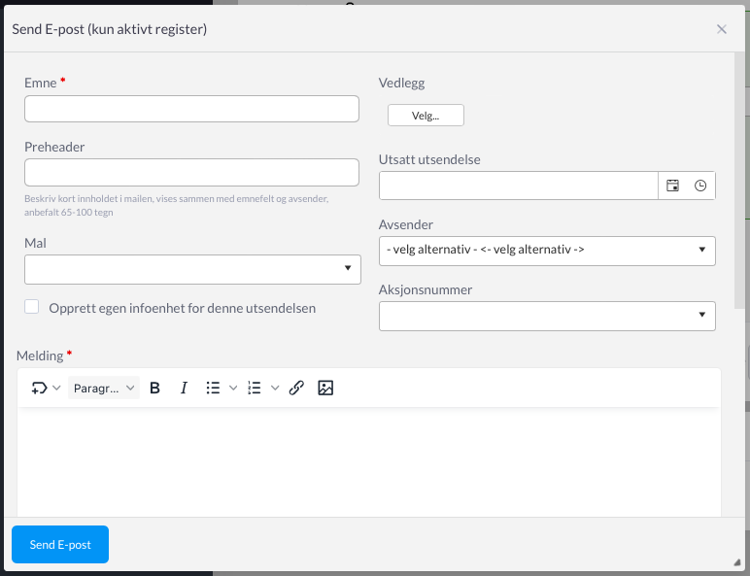The width and height of the screenshot is (750, 576).
Task: Open the insert image tool
Action: tap(325, 388)
